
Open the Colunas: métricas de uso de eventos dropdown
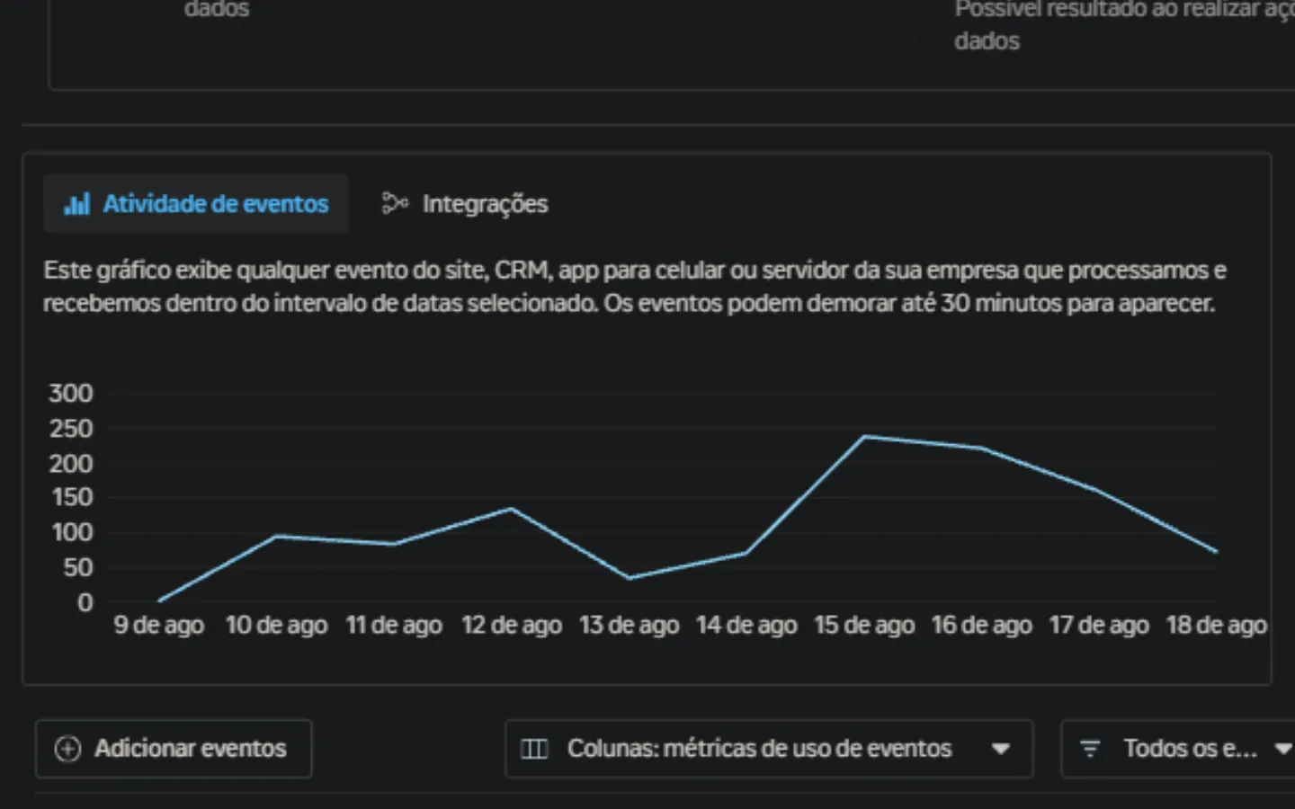pos(769,749)
